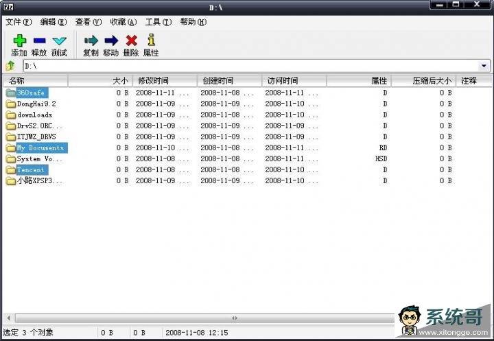Sort by 修改时间 column header
This screenshot has width=494, height=341.
165,81
